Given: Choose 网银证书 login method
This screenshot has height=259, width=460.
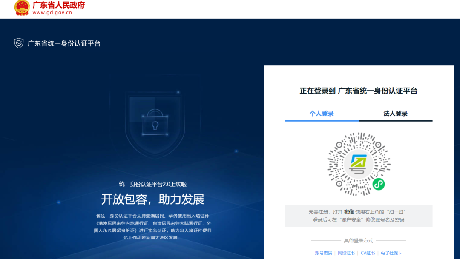Looking at the screenshot, I should point(346,253).
